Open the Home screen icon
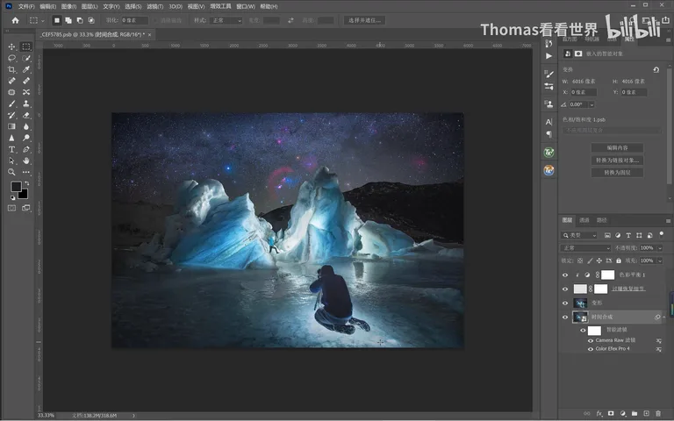 pyautogui.click(x=16, y=20)
